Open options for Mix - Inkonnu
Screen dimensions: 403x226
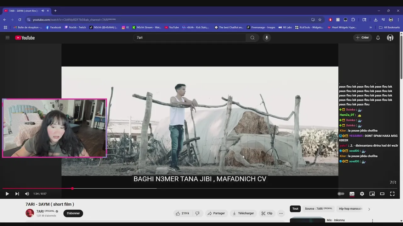pyautogui.click(x=372, y=221)
